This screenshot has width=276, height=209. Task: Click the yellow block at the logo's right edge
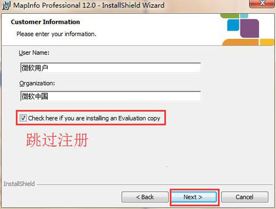coord(267,42)
